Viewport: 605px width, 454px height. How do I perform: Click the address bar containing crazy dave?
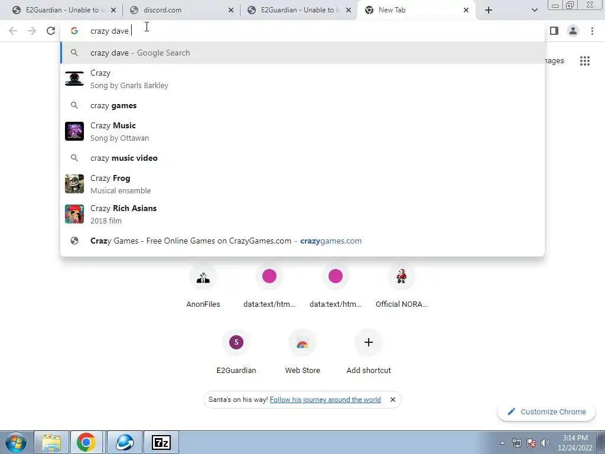(302, 31)
